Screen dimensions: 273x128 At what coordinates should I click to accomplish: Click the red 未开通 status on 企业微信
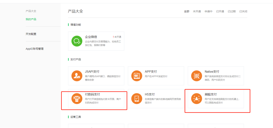[x=117, y=37]
